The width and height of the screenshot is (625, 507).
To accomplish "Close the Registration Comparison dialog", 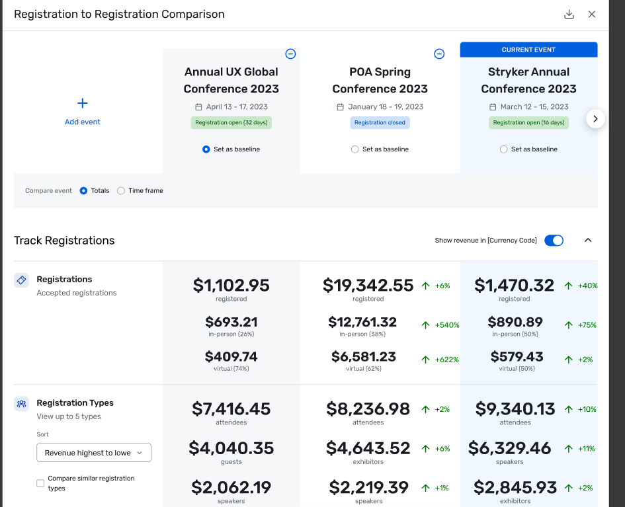I will tap(592, 15).
